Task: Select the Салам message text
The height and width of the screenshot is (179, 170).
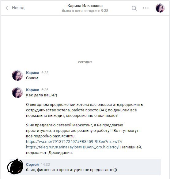Action: (32, 78)
